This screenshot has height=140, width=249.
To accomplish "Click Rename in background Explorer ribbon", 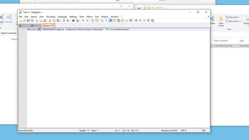I will (9, 19).
